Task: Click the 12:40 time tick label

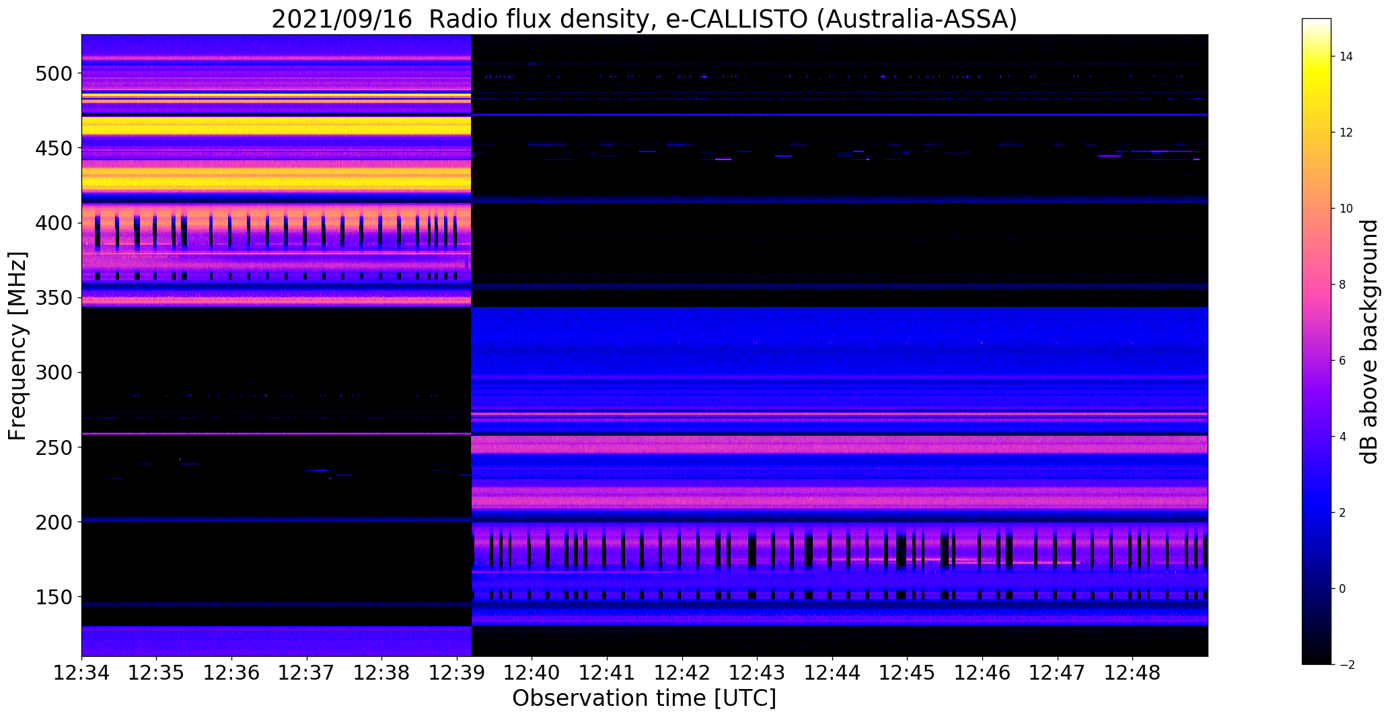Action: (x=532, y=673)
